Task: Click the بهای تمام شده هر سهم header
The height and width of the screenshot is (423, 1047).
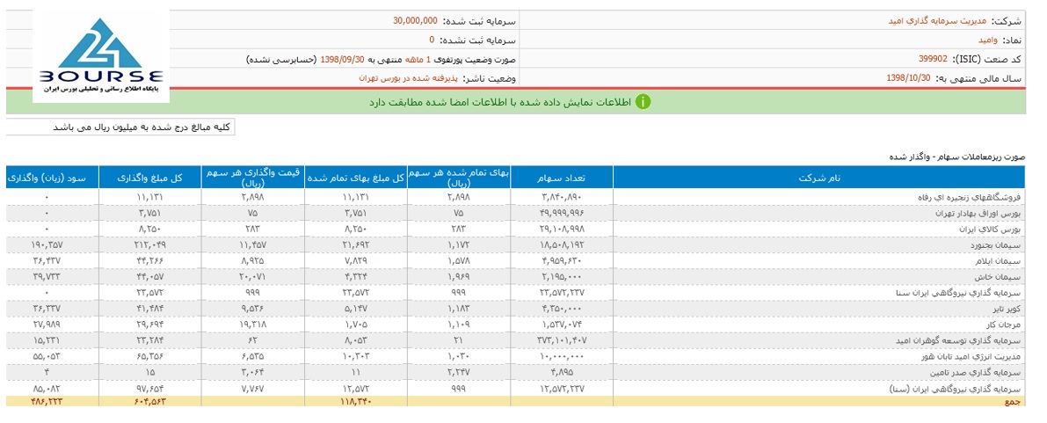Action: point(459,178)
